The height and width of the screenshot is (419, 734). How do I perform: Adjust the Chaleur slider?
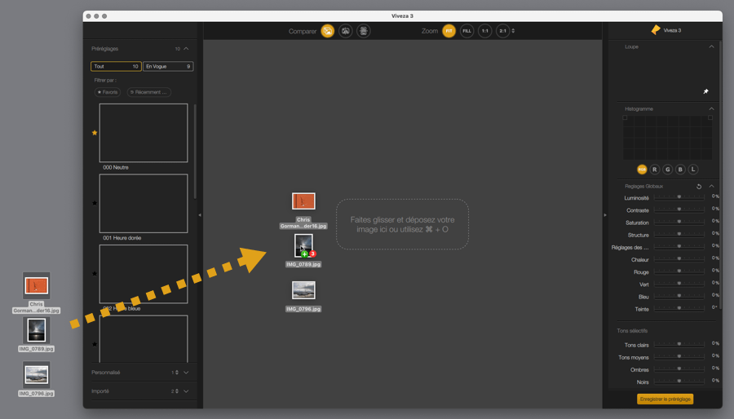(x=679, y=259)
